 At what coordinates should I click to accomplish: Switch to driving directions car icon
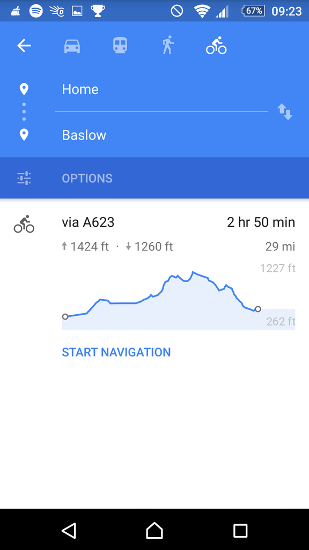pos(72,46)
